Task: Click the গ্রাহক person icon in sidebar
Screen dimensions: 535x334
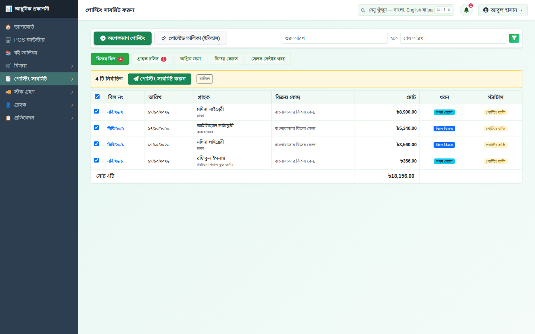Action: pos(8,105)
